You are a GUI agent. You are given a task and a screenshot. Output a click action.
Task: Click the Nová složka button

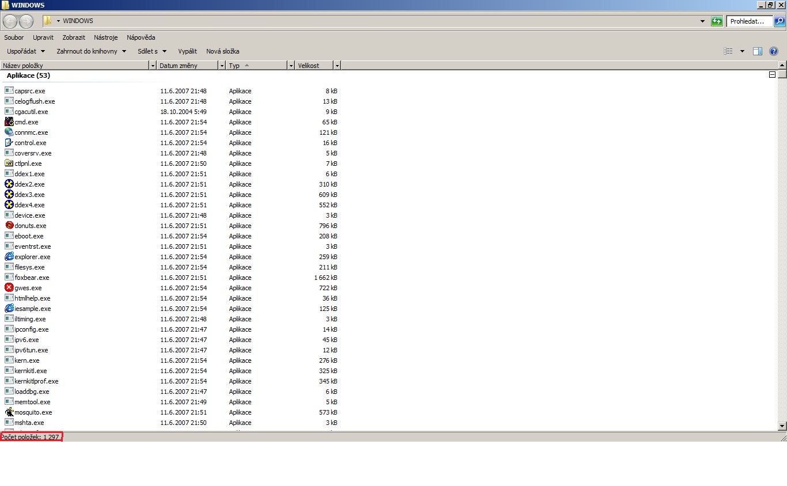[223, 51]
